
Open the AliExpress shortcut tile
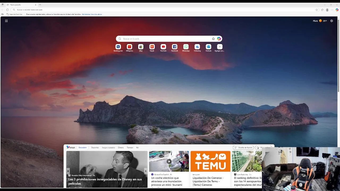129,48
